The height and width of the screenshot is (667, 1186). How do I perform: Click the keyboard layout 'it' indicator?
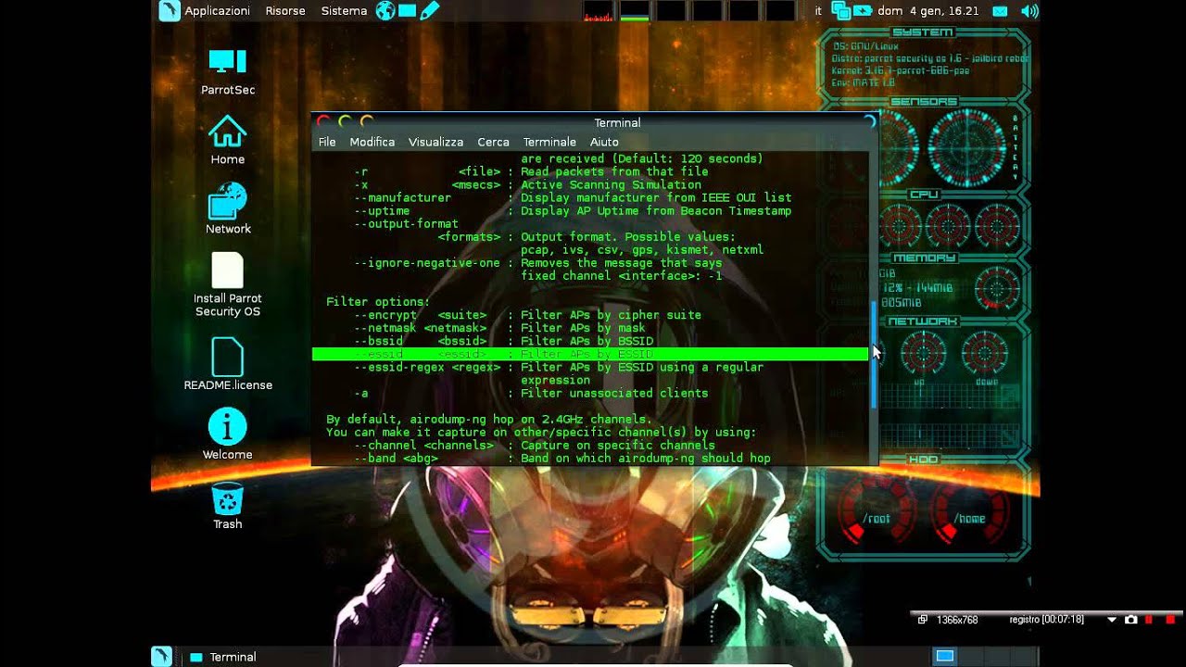coord(818,11)
